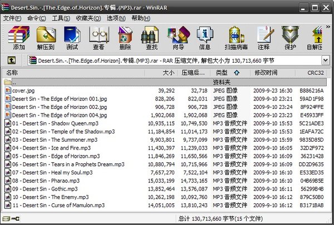
Task: Click the cover.jpg file icon
Action: pos(8,91)
